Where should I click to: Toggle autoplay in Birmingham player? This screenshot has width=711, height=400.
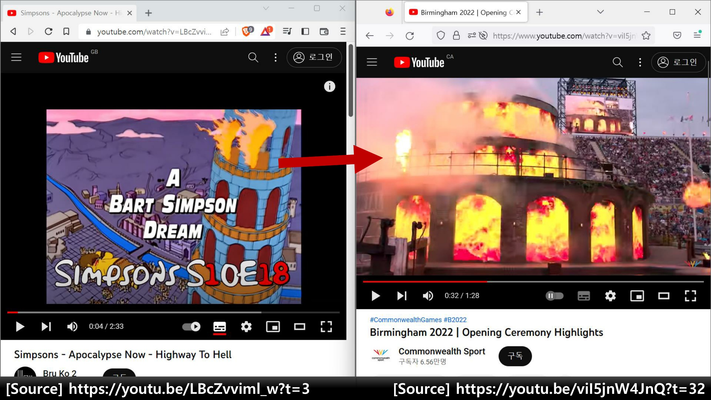click(x=555, y=296)
